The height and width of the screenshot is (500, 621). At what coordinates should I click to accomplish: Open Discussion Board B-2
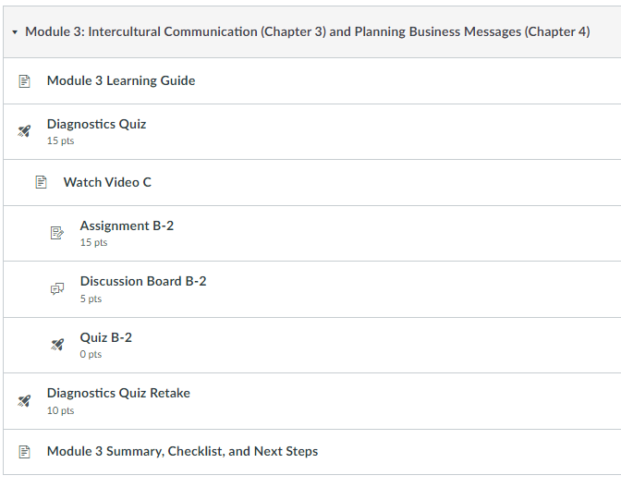pyautogui.click(x=143, y=281)
